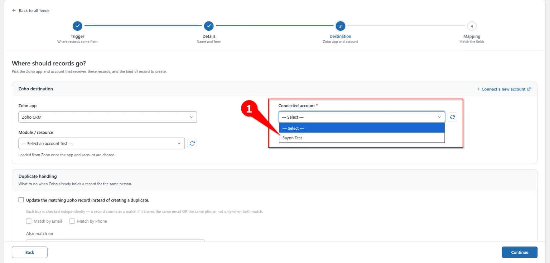Click the 'Where should records go?' heading
Image resolution: width=550 pixels, height=263 pixels.
[49, 64]
